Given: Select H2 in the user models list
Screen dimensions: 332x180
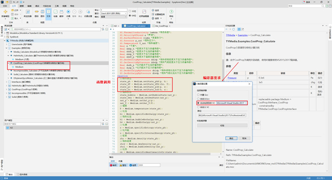Looking at the screenshot, I should pos(56,128).
